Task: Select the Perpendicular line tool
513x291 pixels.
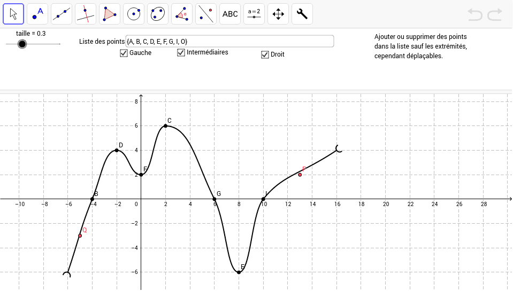Action: (x=86, y=14)
